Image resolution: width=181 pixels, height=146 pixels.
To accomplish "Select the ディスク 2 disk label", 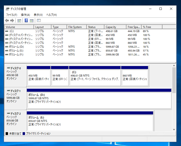I will [15, 121].
